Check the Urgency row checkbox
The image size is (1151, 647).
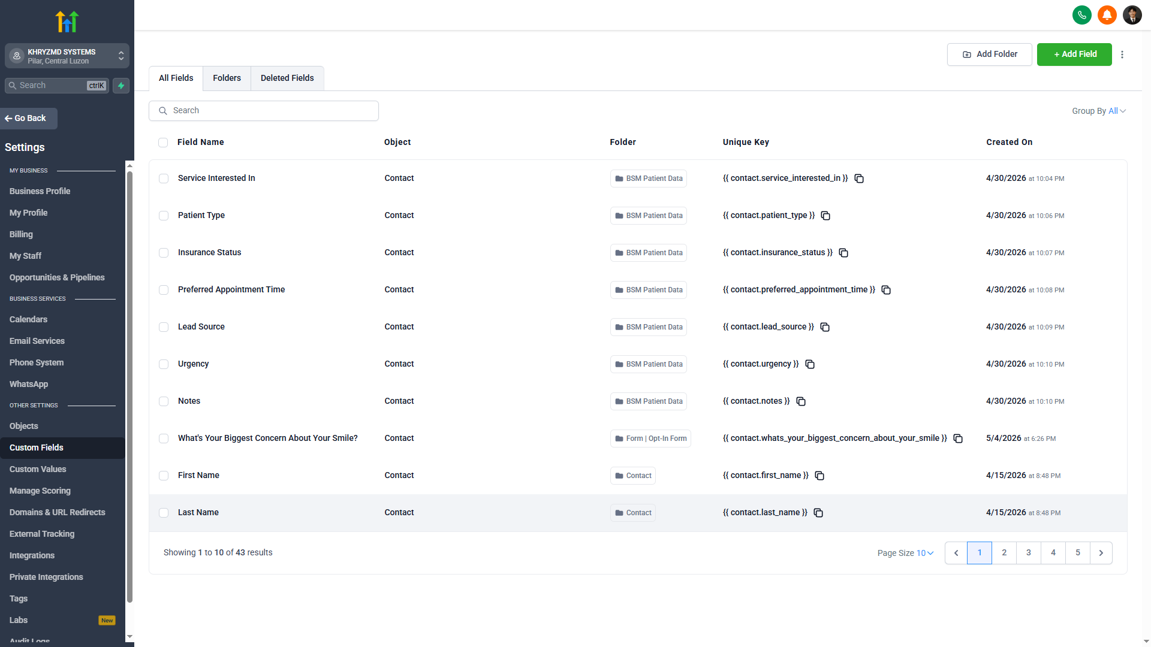point(164,364)
